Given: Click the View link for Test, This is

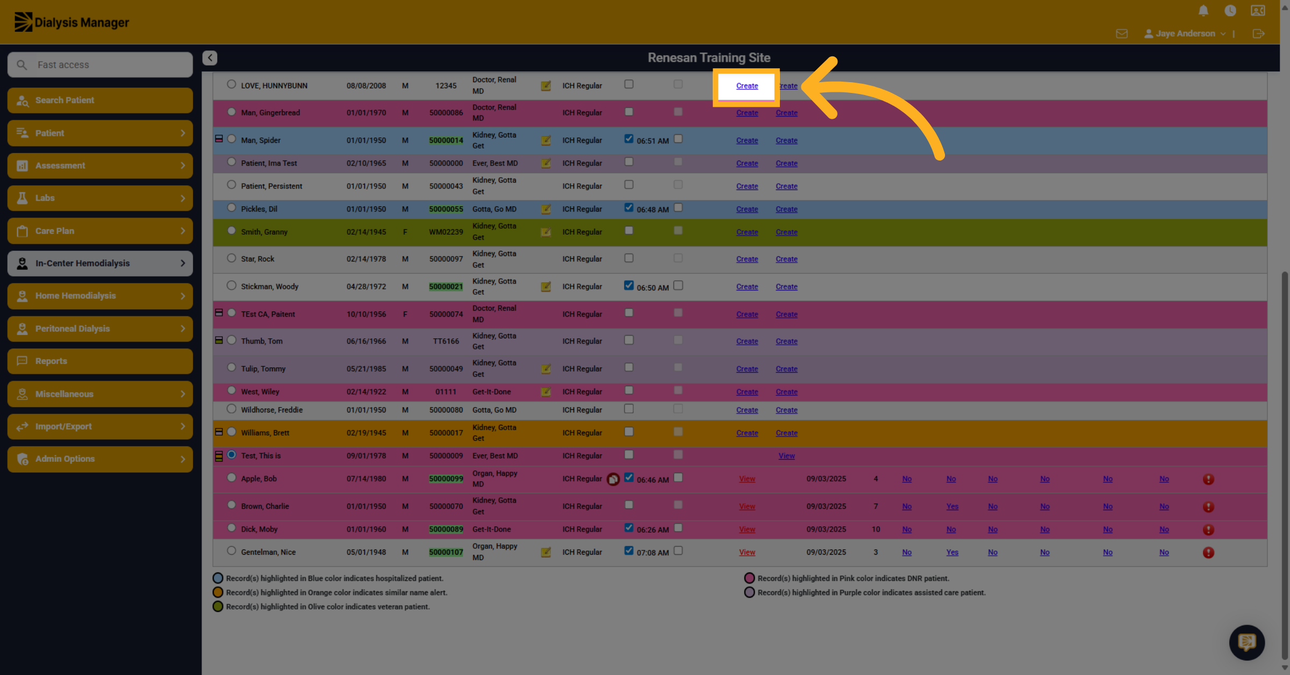Looking at the screenshot, I should (x=786, y=456).
